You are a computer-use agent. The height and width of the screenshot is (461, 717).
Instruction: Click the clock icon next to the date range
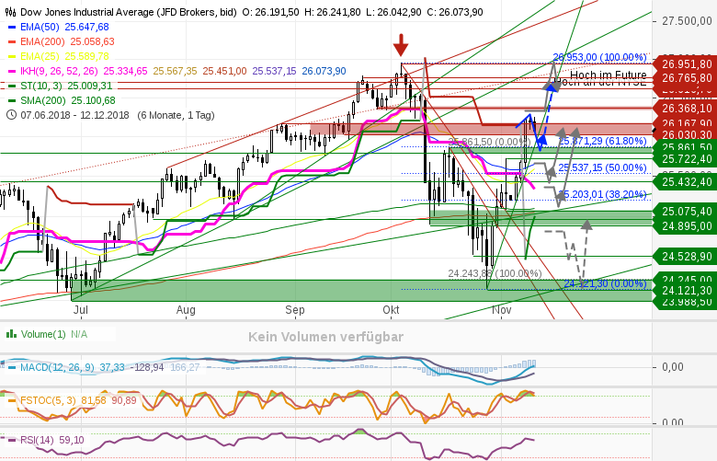[11, 115]
